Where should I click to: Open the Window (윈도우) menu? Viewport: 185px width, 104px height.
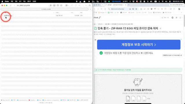[29, 1]
